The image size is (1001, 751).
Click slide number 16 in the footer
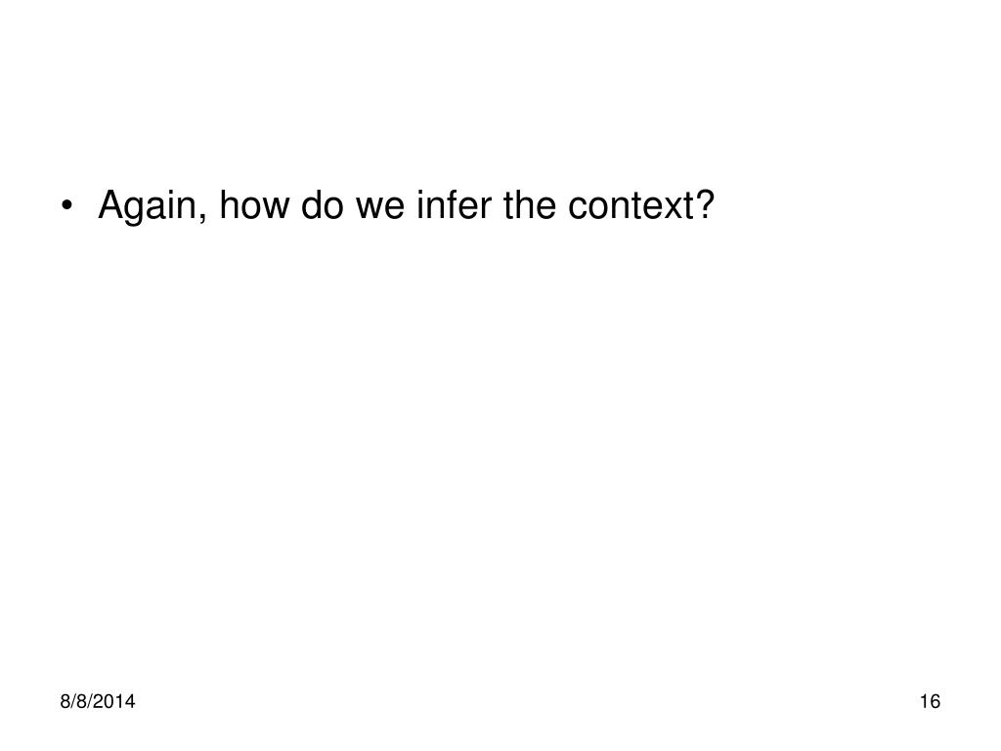pyautogui.click(x=930, y=702)
